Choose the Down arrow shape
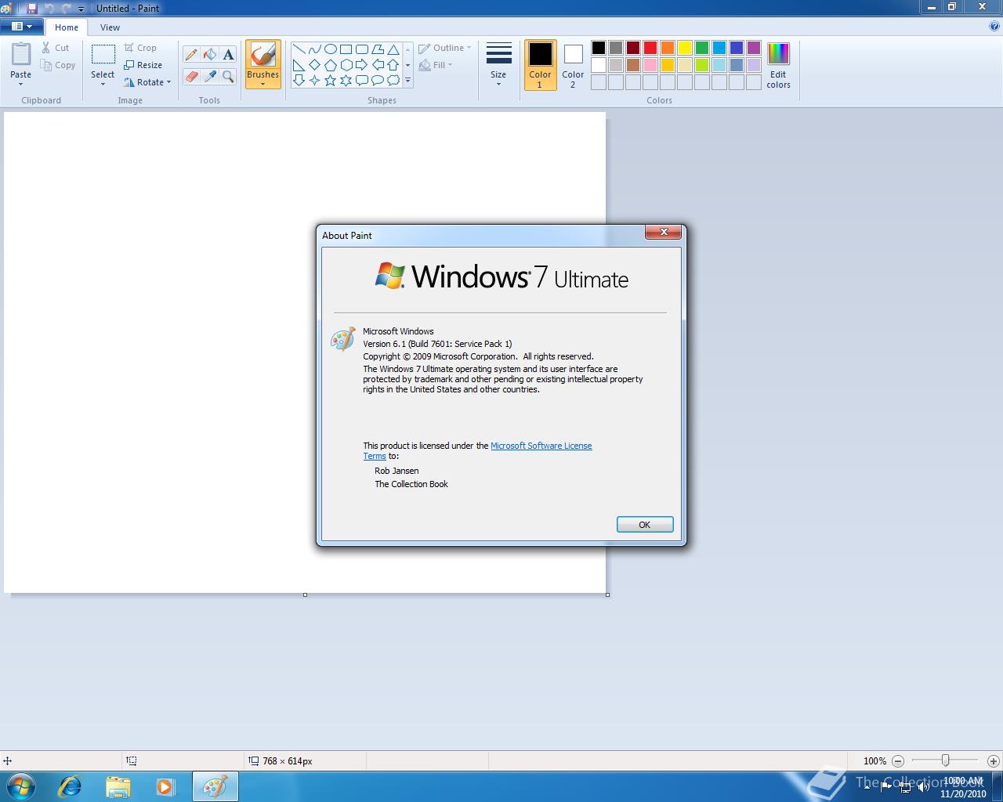This screenshot has width=1003, height=802. (x=299, y=80)
